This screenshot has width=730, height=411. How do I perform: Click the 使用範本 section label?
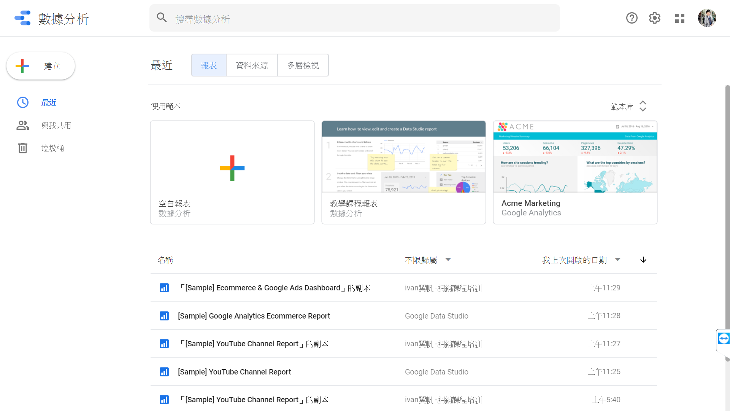click(166, 106)
